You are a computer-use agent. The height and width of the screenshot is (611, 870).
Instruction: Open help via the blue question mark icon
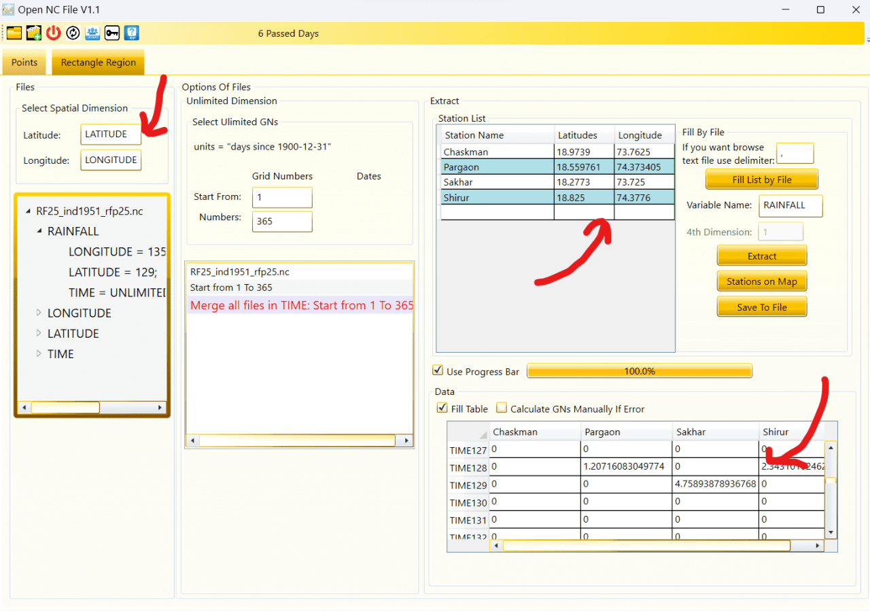132,33
